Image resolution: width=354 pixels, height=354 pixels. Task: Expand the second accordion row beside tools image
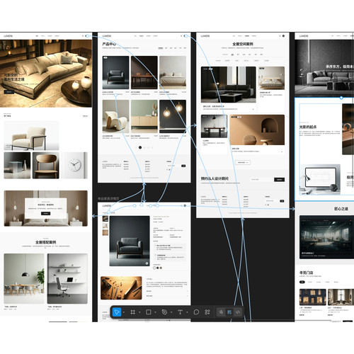tap(167, 296)
